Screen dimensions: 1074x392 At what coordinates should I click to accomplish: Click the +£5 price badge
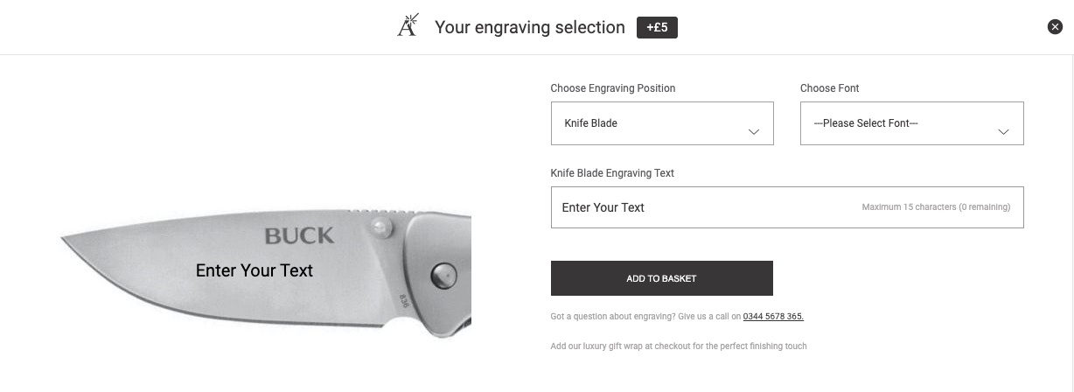tap(657, 27)
